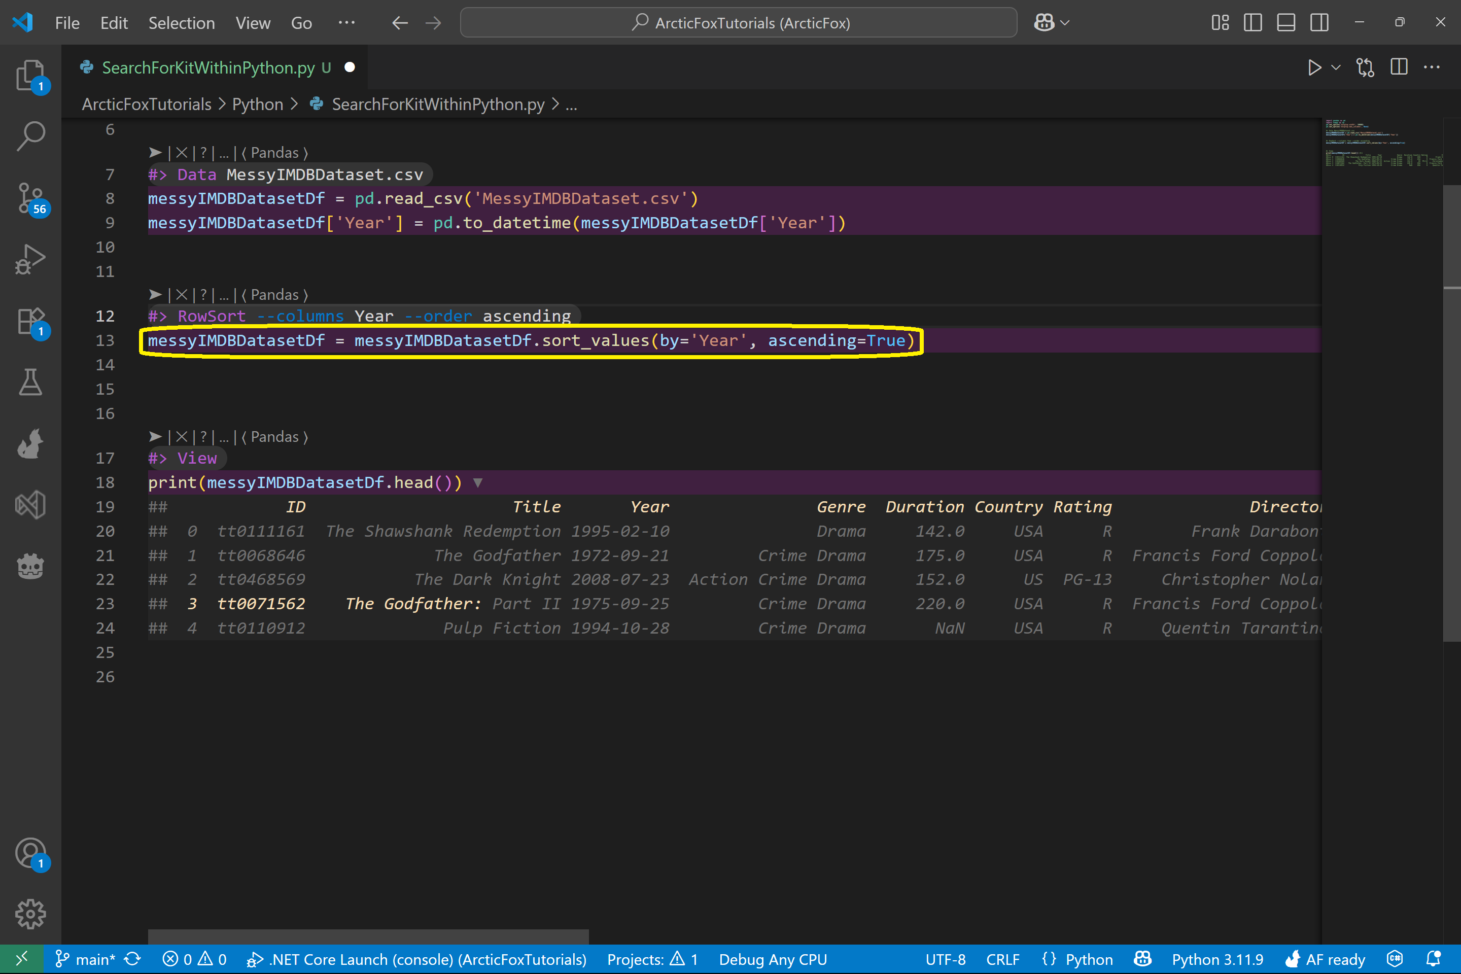This screenshot has height=974, width=1461.
Task: Open the Explorer view in activity bar
Action: [x=30, y=75]
